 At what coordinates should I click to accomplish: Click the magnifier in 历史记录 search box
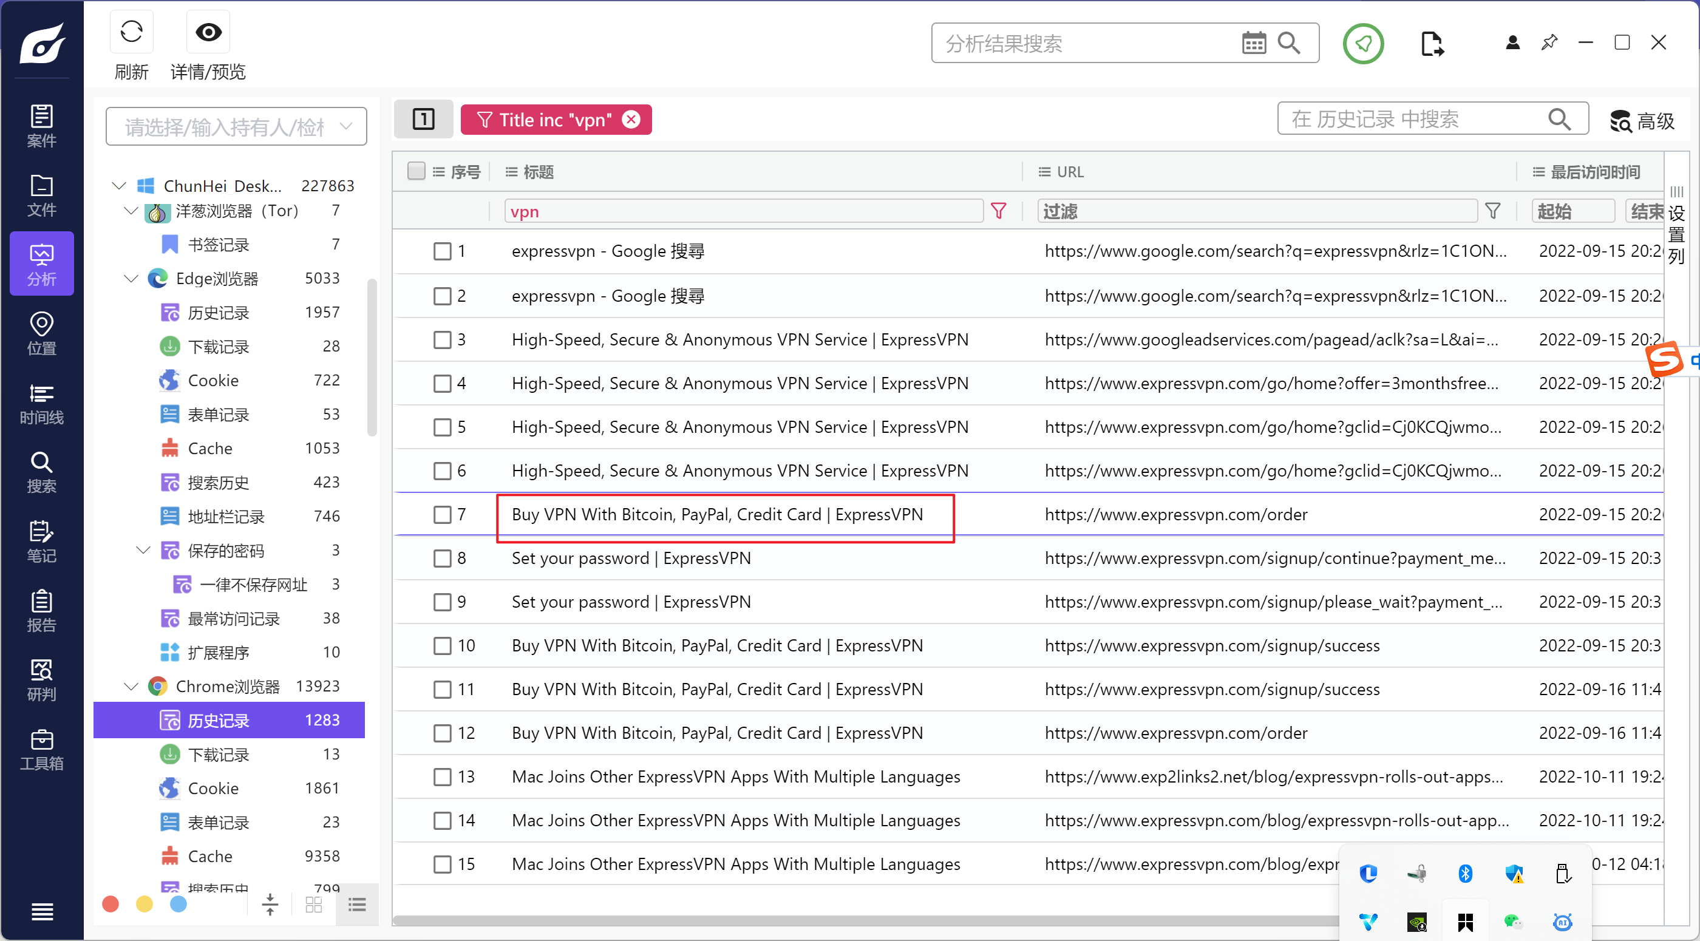point(1559,120)
